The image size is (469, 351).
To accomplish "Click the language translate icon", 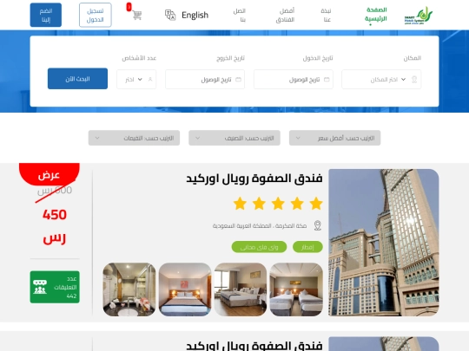I will click(x=170, y=15).
